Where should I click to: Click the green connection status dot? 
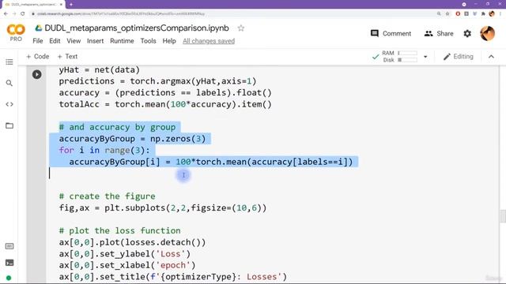[x=9, y=278]
